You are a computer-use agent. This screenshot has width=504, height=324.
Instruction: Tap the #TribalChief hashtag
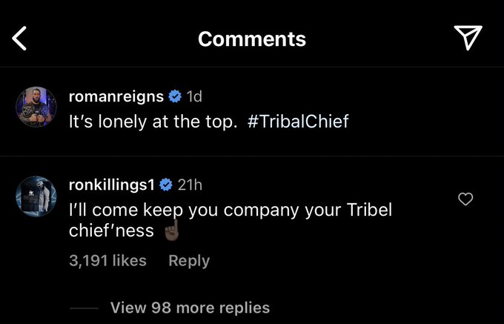(x=298, y=121)
